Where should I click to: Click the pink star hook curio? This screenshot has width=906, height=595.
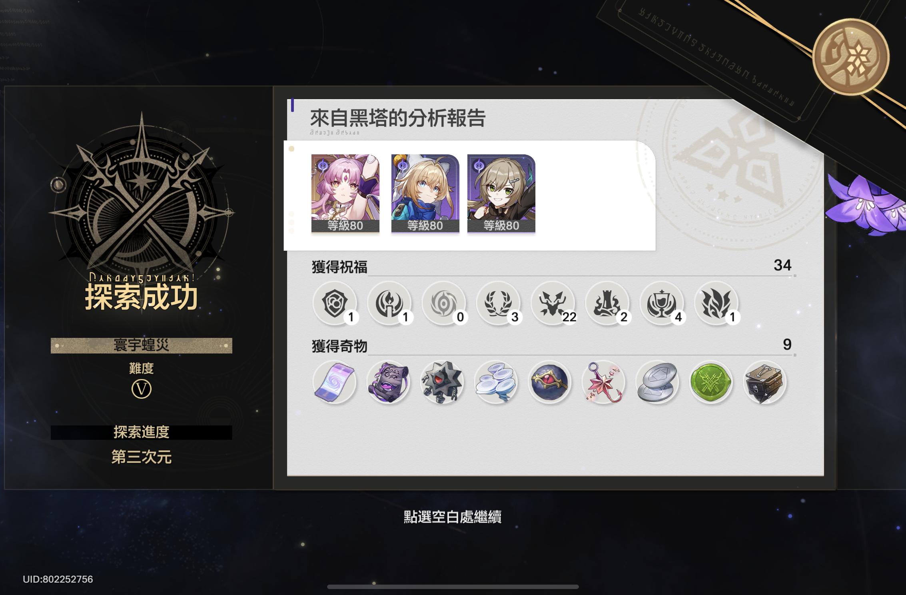[603, 382]
